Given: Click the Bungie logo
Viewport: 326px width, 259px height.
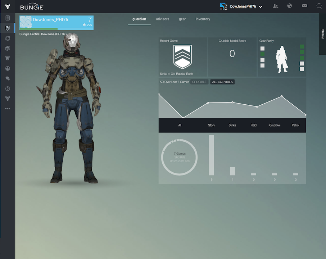Looking at the screenshot, I should [32, 6].
